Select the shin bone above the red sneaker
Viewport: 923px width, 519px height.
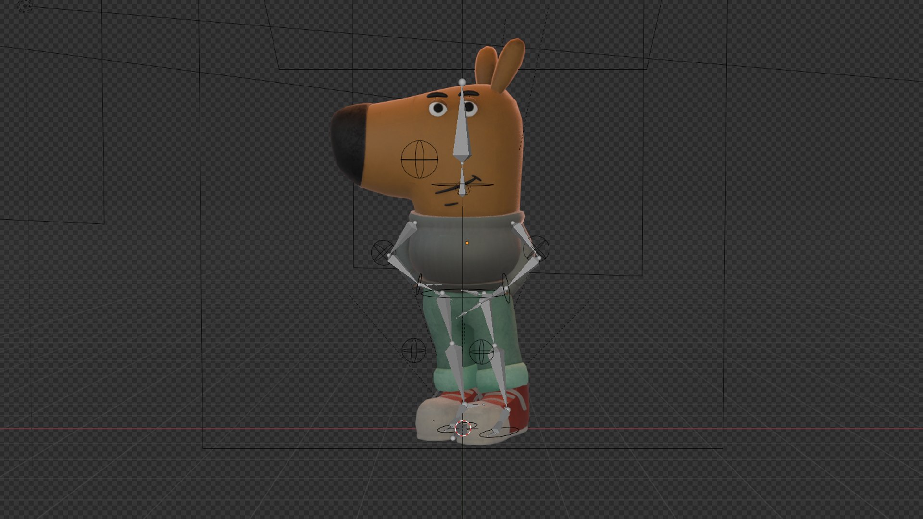(500, 377)
